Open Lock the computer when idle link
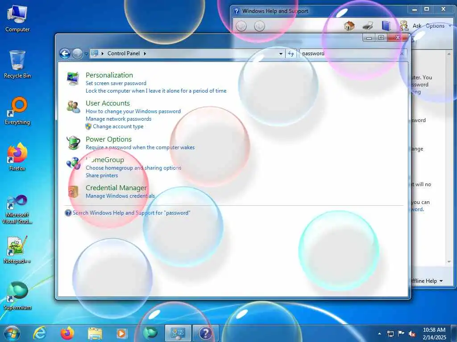457x342 pixels. (x=156, y=91)
